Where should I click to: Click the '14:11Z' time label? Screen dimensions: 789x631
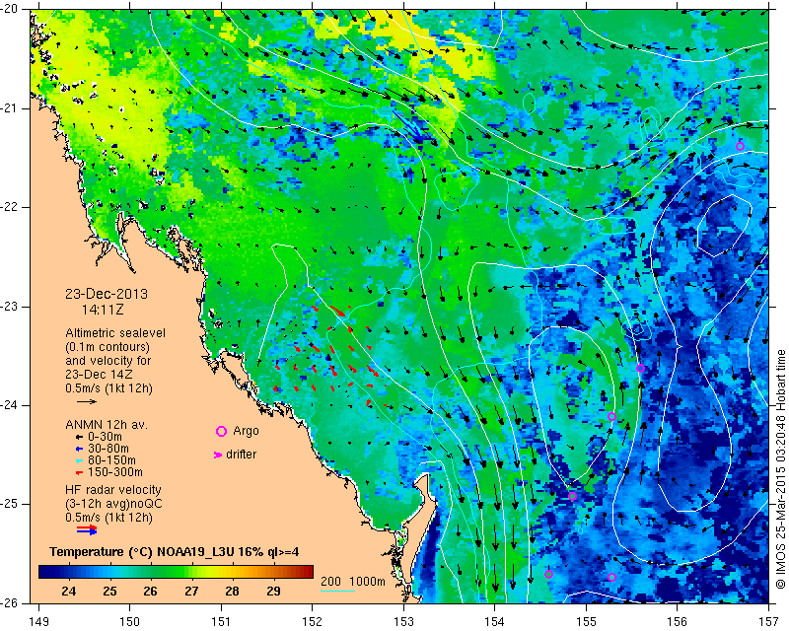point(103,310)
